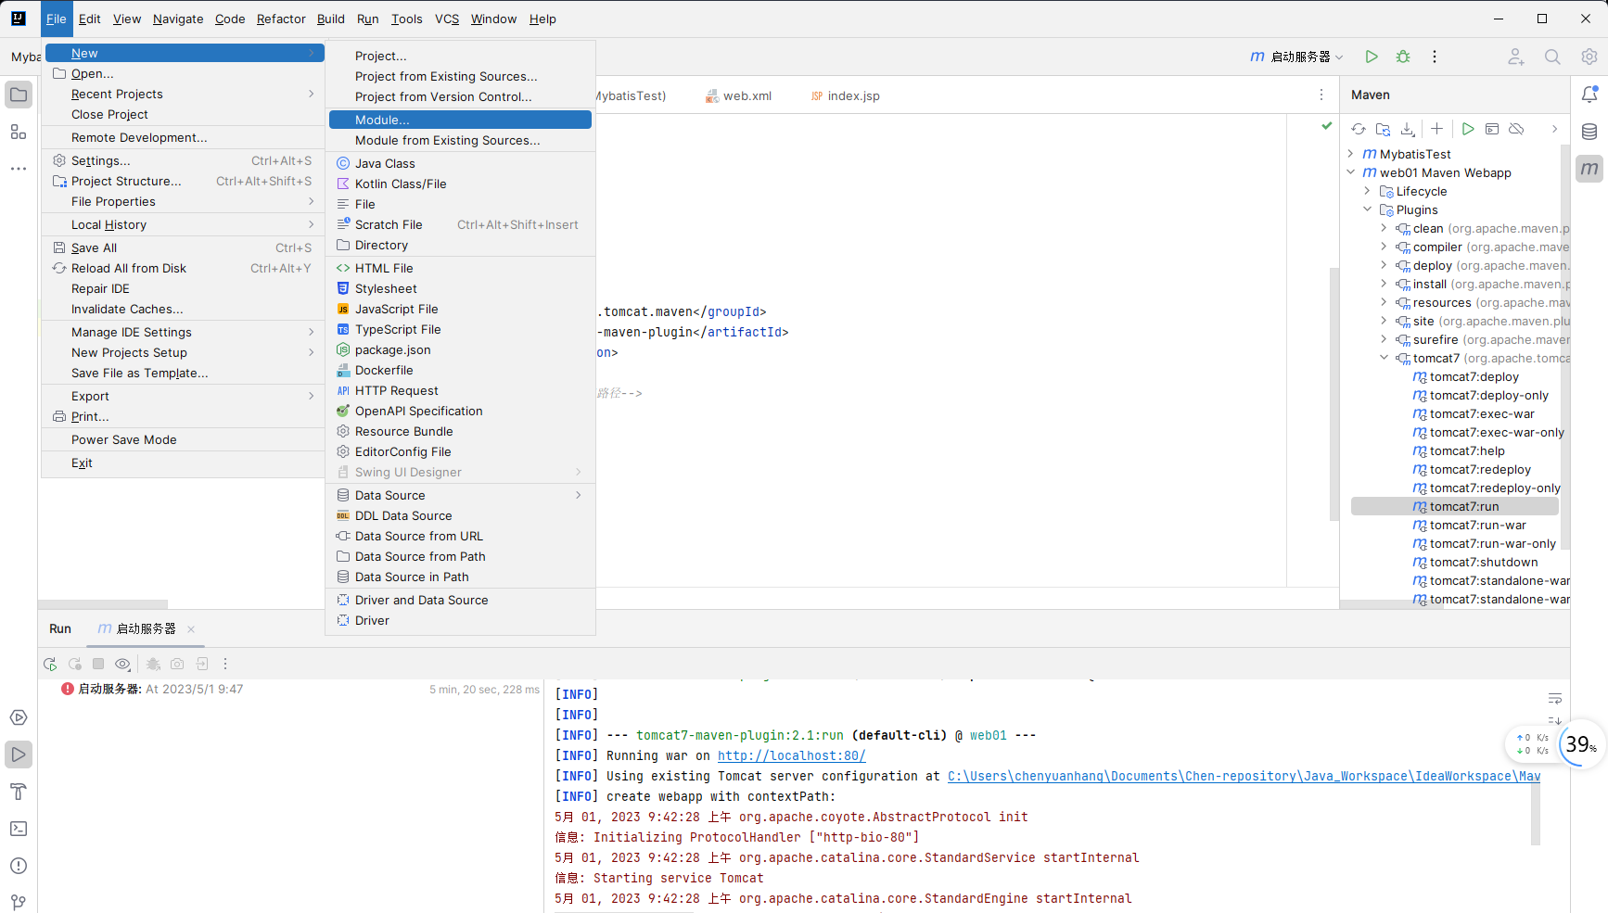Click the console vertical scrollbar thumb
The width and height of the screenshot is (1608, 913).
pos(1536,815)
